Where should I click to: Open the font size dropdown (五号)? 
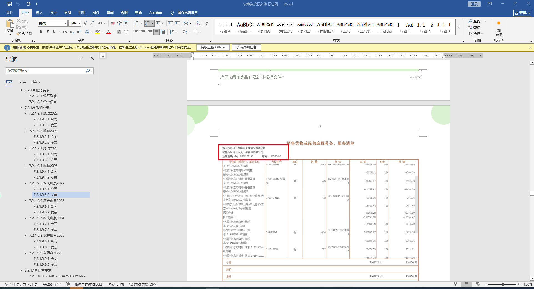pyautogui.click(x=79, y=24)
